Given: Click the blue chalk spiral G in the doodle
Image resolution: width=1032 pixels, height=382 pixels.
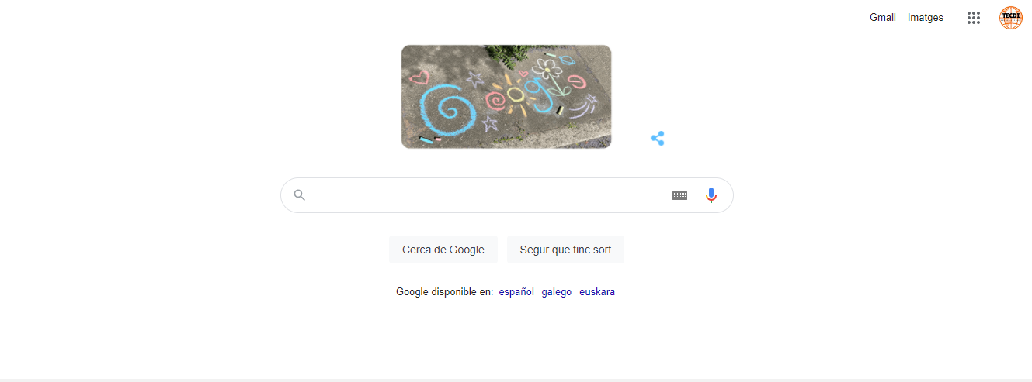Looking at the screenshot, I should (x=449, y=108).
